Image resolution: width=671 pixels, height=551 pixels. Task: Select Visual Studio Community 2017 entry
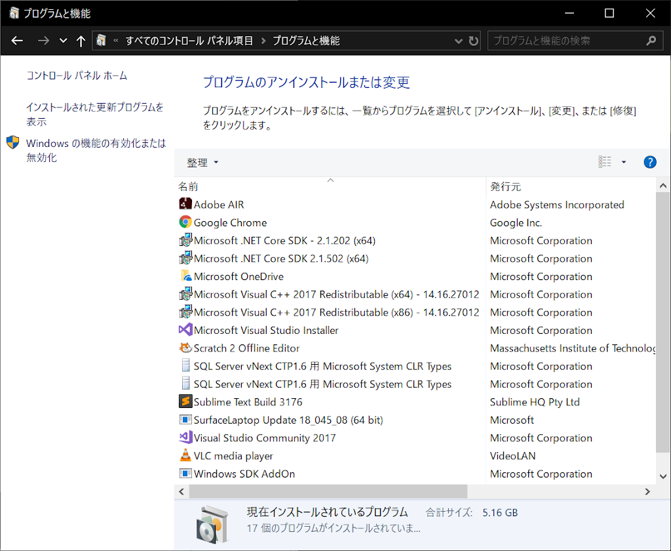[265, 438]
